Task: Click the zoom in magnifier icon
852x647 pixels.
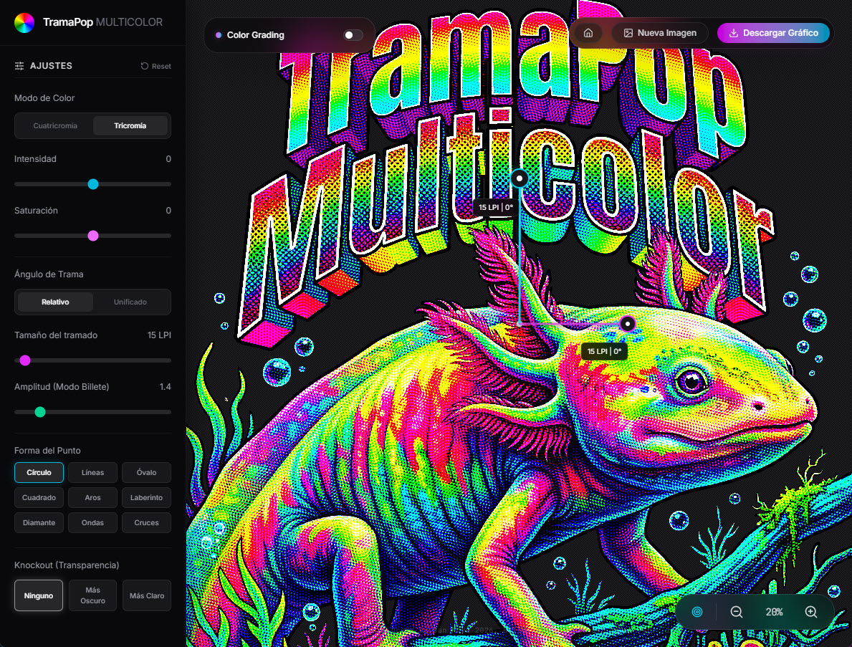Action: click(x=810, y=612)
